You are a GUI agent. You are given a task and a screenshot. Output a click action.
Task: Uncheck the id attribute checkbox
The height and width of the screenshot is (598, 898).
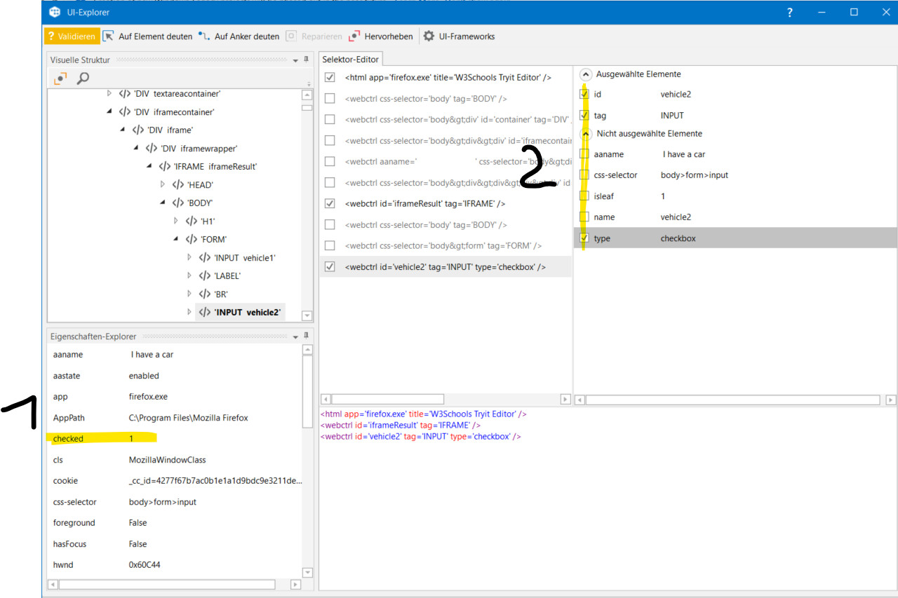[x=584, y=94]
